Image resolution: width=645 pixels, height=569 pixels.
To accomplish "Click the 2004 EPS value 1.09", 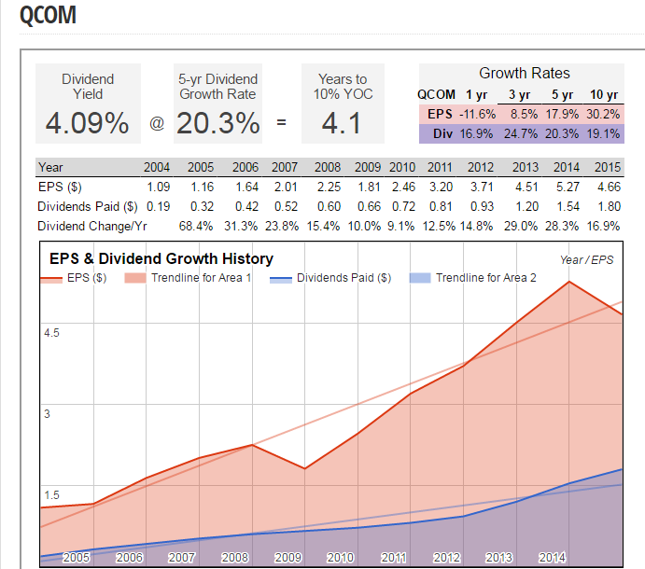I will (x=159, y=187).
